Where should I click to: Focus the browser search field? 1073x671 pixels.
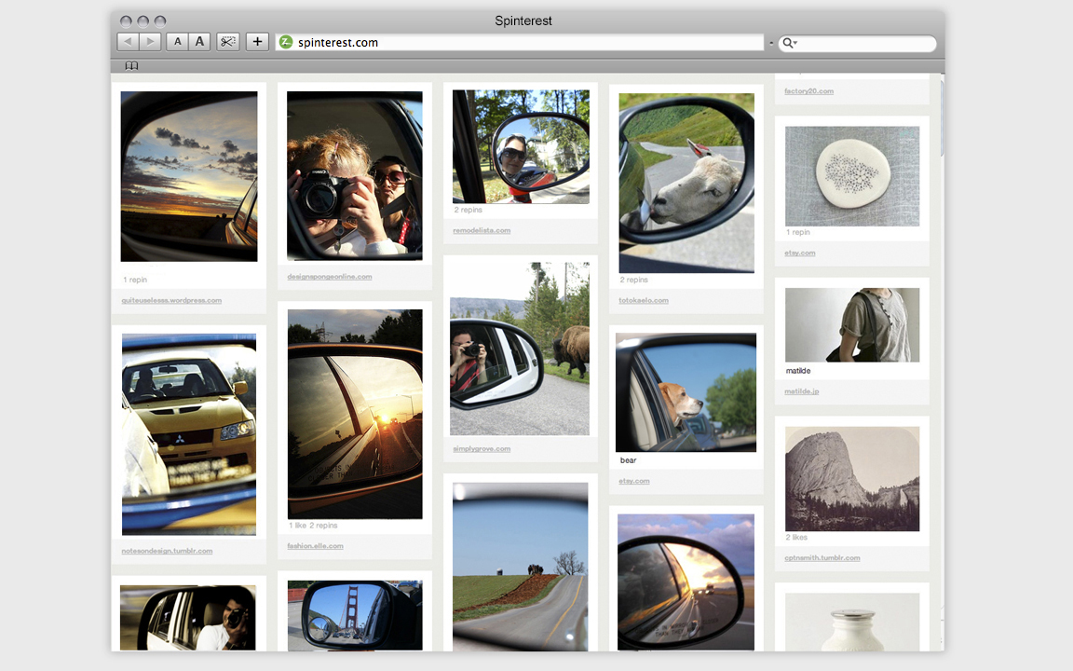[x=858, y=43]
